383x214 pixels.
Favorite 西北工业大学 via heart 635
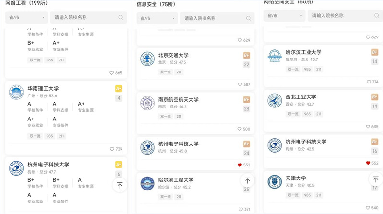tap(368, 127)
